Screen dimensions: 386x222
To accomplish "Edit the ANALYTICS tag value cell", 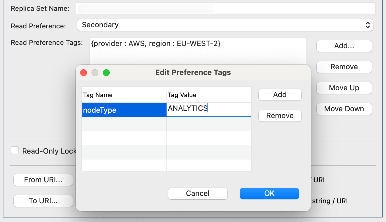I will click(209, 109).
